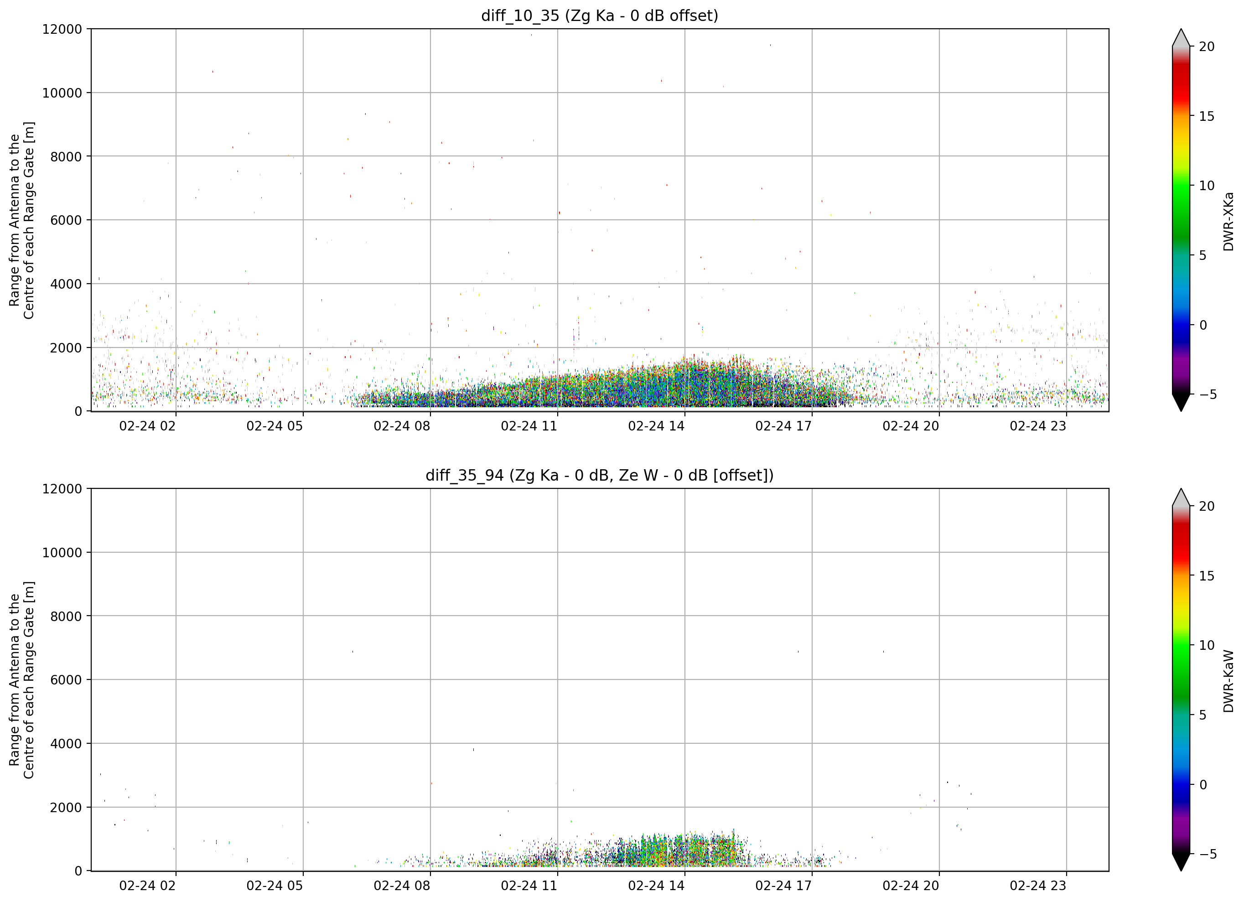Click bottom plot x-tick 02-24 05

coord(275,886)
